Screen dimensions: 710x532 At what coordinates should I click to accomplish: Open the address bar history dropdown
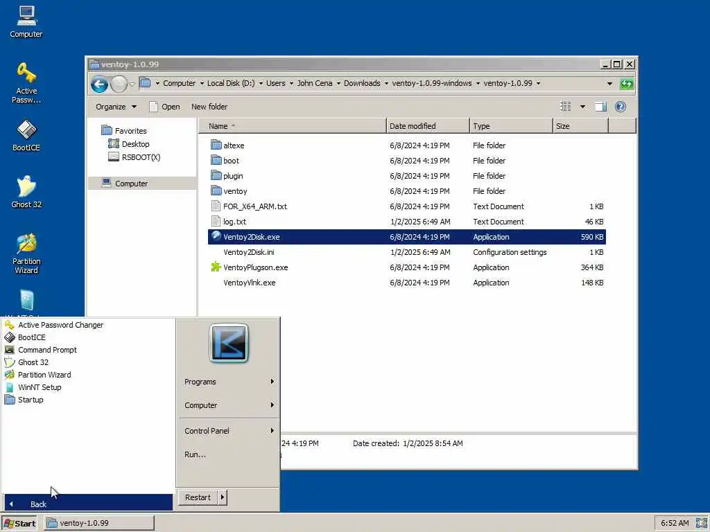[x=609, y=84]
